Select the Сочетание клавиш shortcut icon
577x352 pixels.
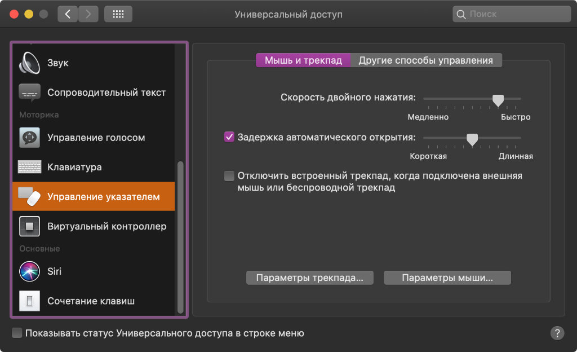pyautogui.click(x=29, y=301)
